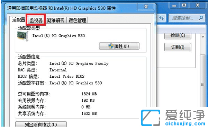Click the refresh arrows icon in background window
This screenshot has height=128, width=208.
162,18
